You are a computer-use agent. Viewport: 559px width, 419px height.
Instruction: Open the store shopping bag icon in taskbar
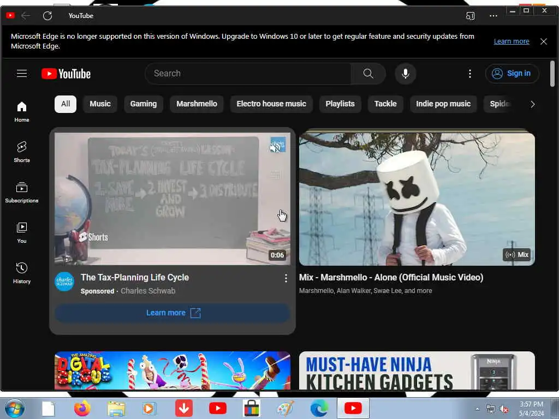click(251, 408)
